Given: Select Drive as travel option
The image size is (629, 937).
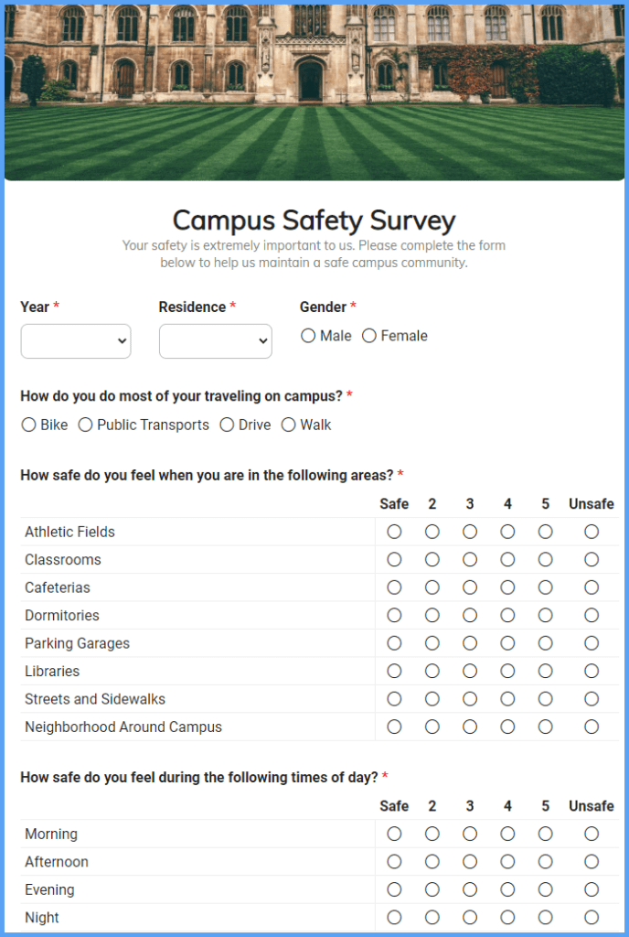Looking at the screenshot, I should (x=224, y=425).
